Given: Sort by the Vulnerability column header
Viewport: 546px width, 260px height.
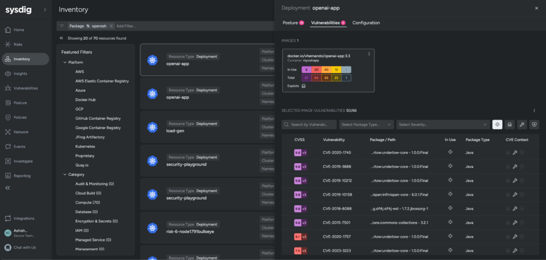Looking at the screenshot, I should 334,140.
